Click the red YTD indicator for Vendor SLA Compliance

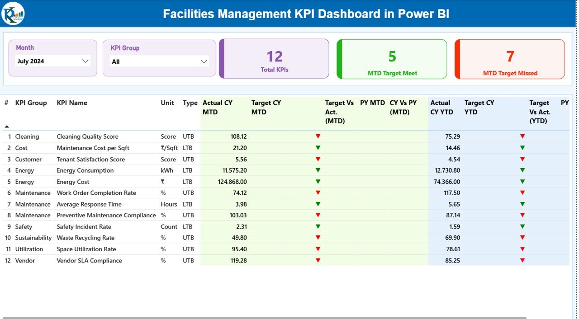tap(523, 260)
